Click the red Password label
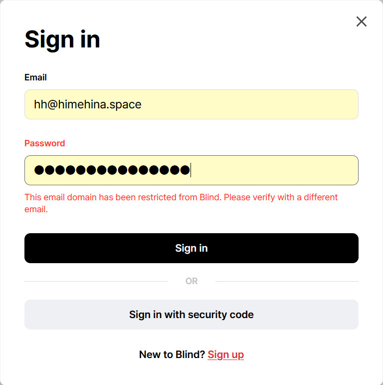Viewport: 383px width, 385px height. click(44, 143)
